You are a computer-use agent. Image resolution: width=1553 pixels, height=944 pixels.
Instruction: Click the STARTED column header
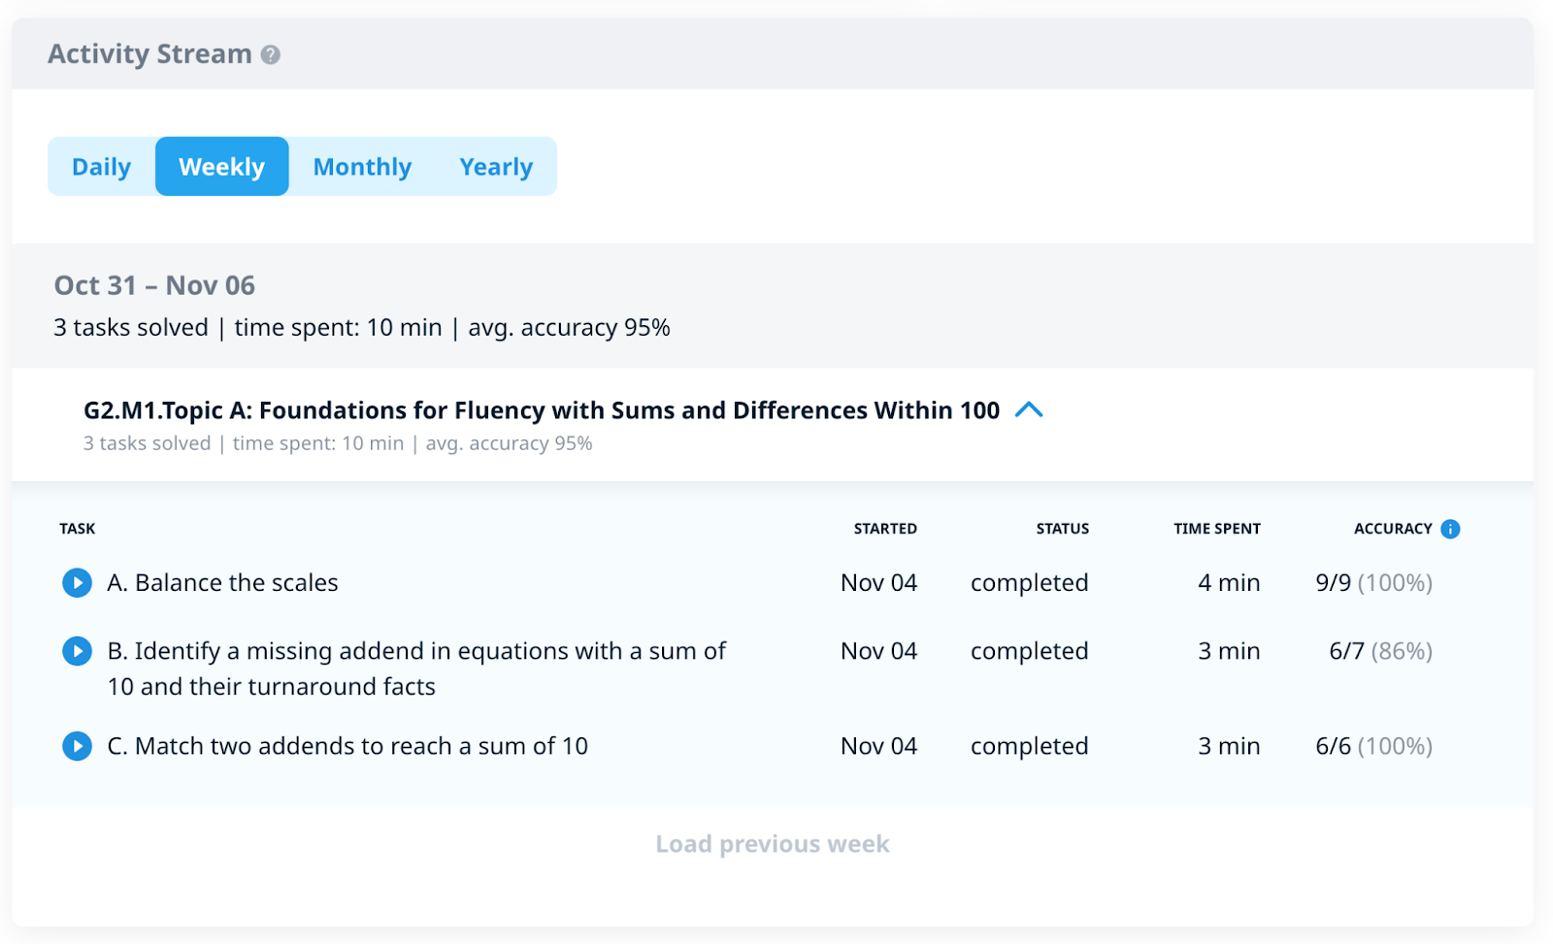(884, 529)
